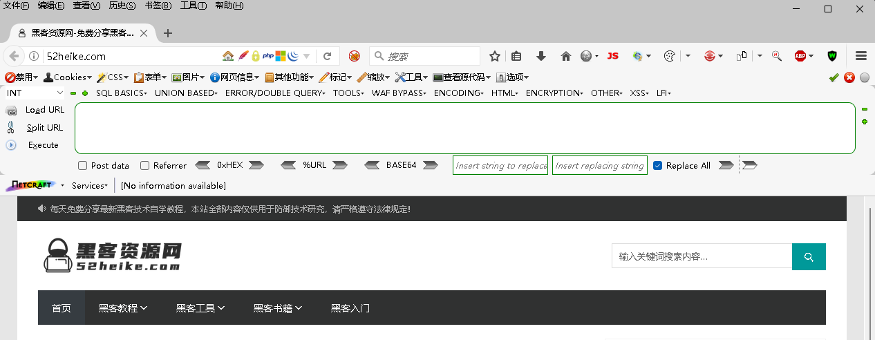Bookmark this page with the star icon
Screen dimensions: 875x340
(x=495, y=56)
